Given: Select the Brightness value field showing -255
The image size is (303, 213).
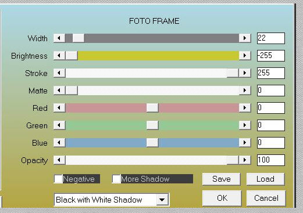Looking at the screenshot, I should (271, 56).
